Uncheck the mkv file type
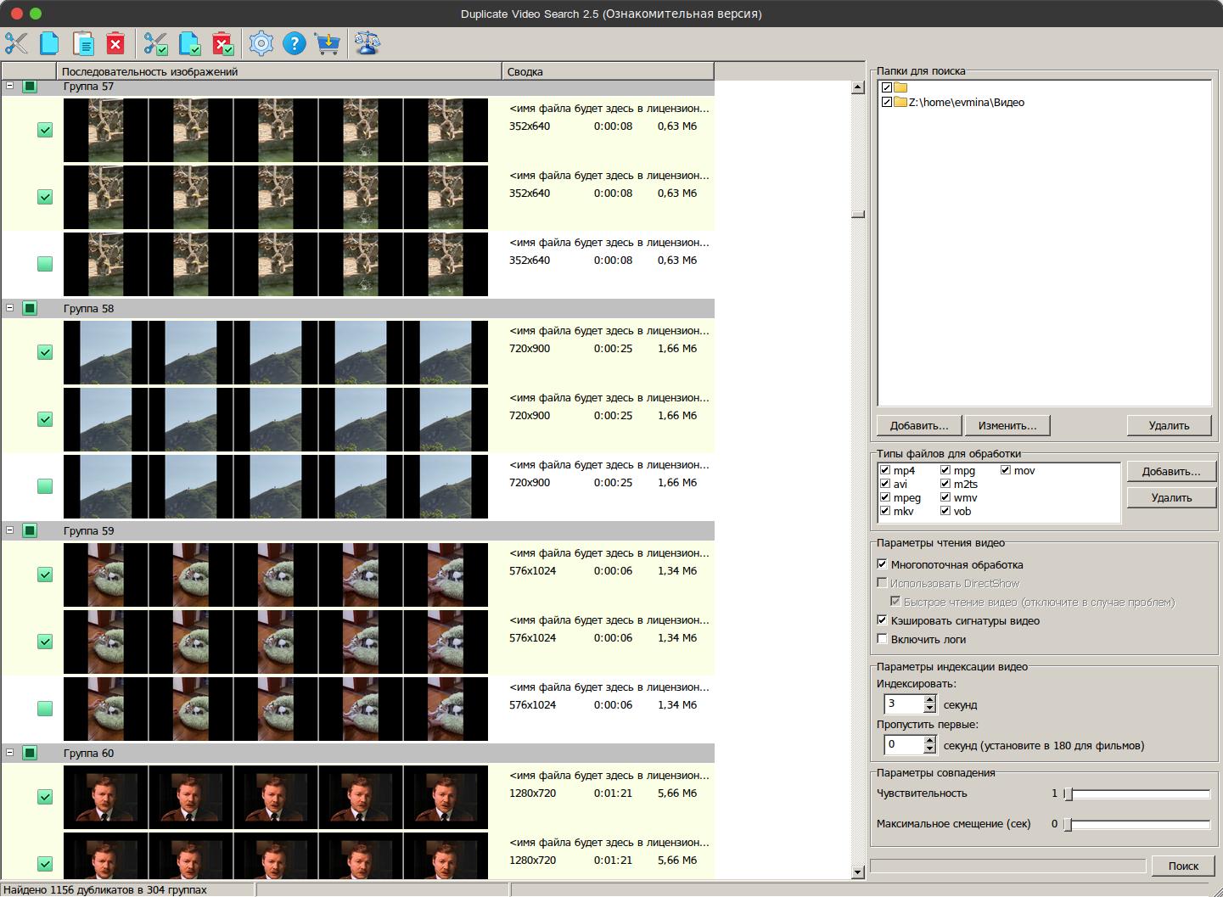The height and width of the screenshot is (897, 1223). click(885, 511)
